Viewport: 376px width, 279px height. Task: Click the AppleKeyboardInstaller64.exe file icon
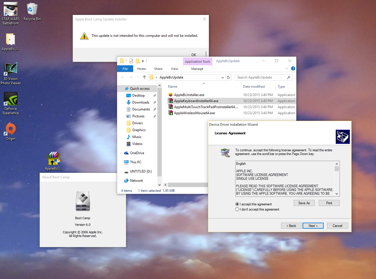[171, 101]
